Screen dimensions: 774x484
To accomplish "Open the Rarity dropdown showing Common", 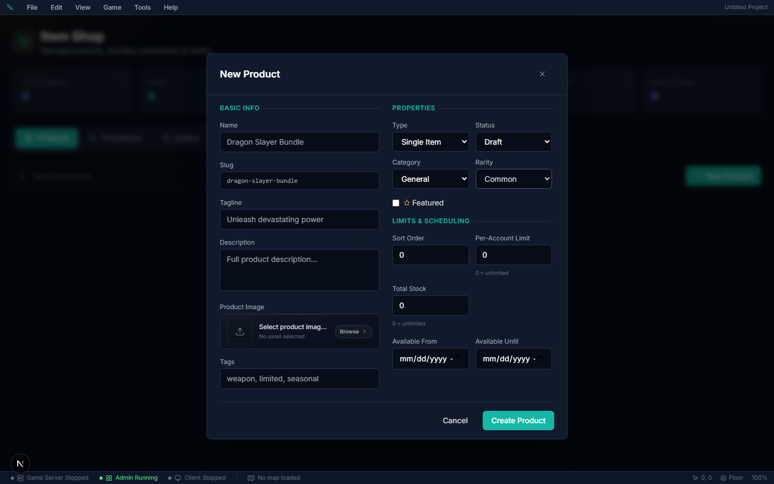I will [x=513, y=179].
